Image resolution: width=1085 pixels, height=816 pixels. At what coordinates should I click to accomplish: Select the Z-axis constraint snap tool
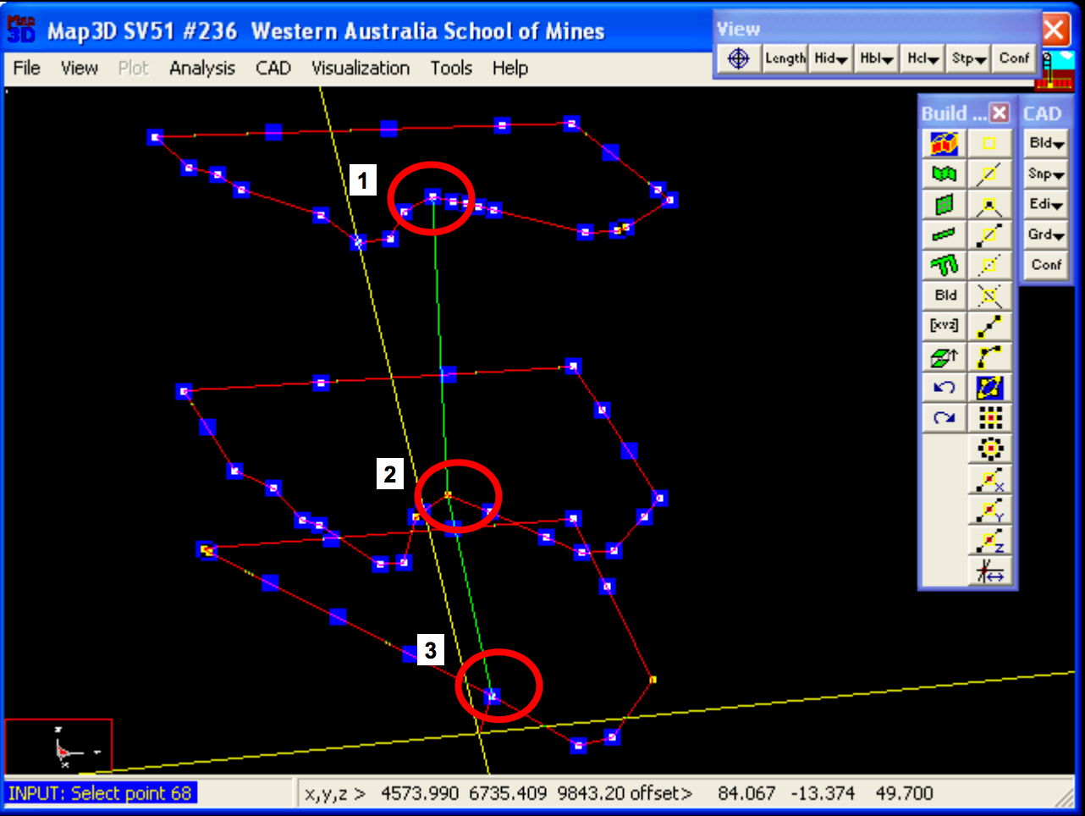pyautogui.click(x=989, y=541)
